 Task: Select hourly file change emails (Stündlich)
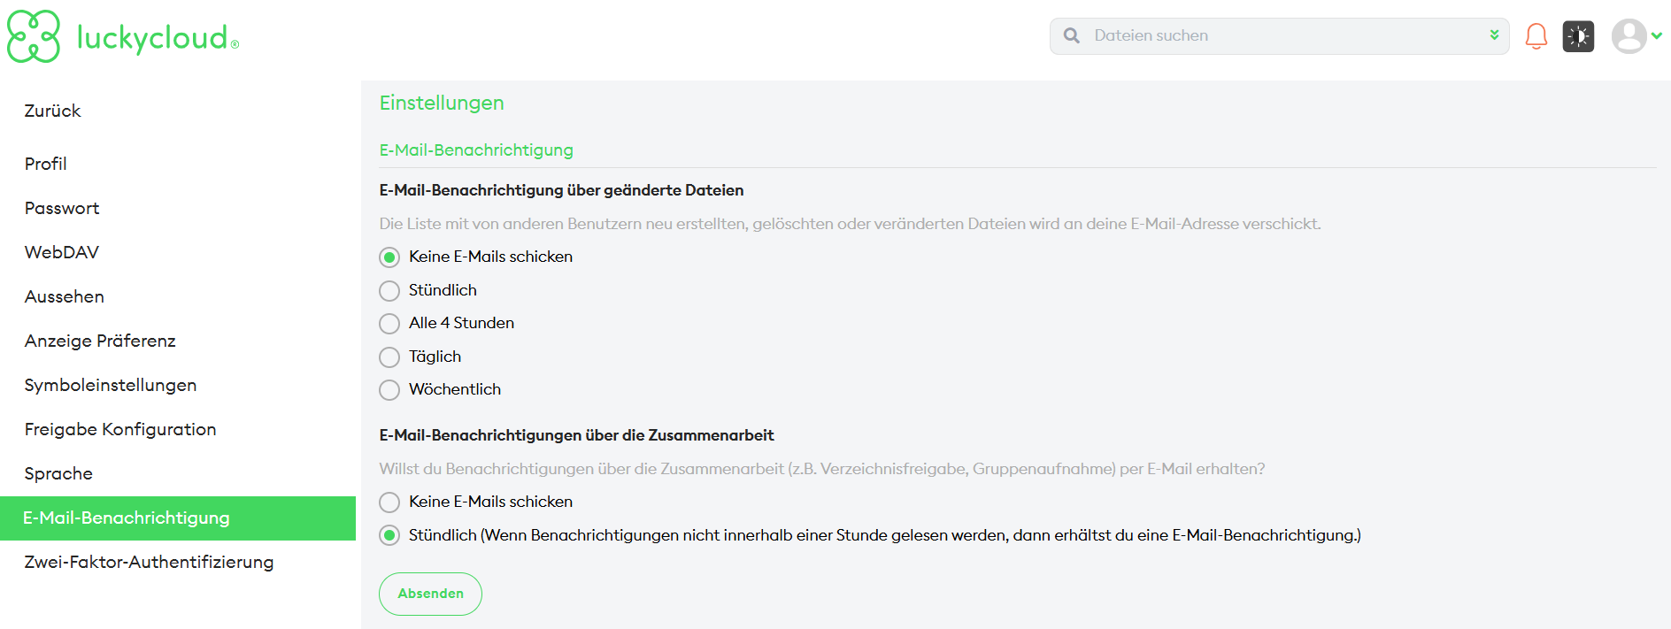[x=389, y=291]
